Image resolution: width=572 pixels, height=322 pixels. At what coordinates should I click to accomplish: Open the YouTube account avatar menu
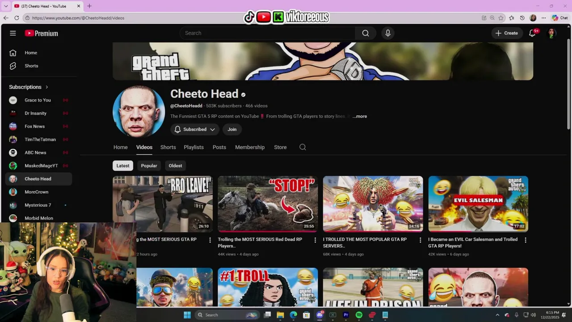tap(551, 33)
